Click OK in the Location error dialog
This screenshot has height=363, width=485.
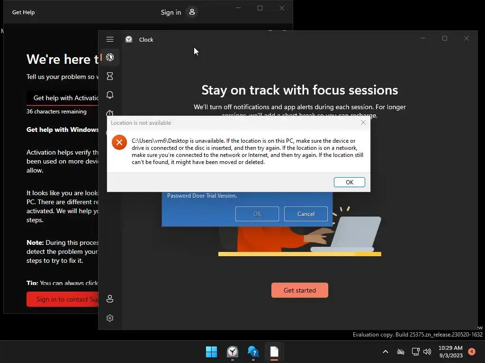349,182
